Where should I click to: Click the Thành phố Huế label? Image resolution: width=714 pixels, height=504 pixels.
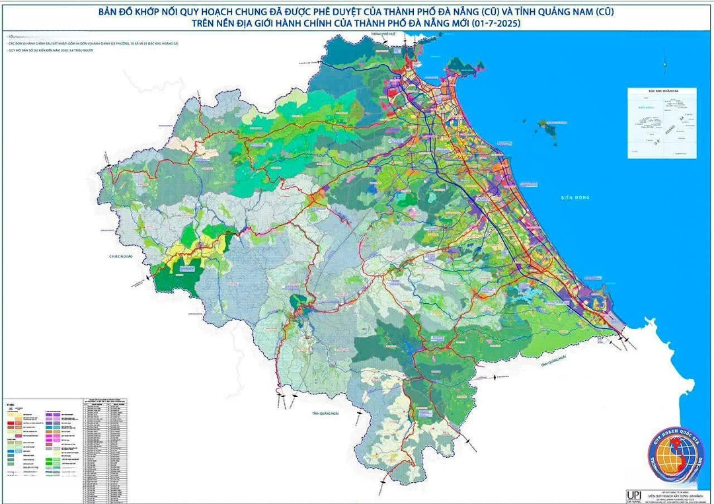(387, 32)
